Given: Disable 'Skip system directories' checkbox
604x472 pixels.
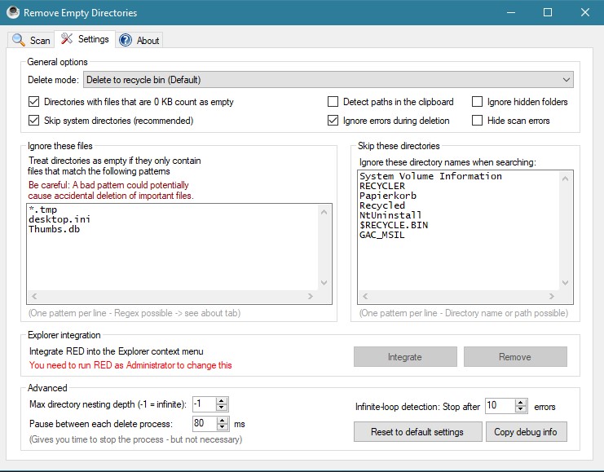Looking at the screenshot, I should point(33,121).
